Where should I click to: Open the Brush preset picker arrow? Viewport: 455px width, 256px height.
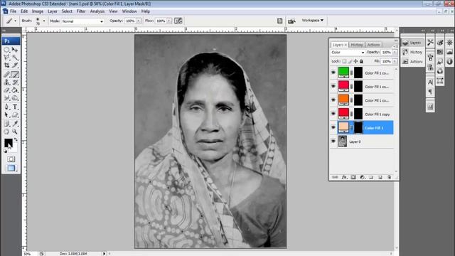tap(44, 21)
